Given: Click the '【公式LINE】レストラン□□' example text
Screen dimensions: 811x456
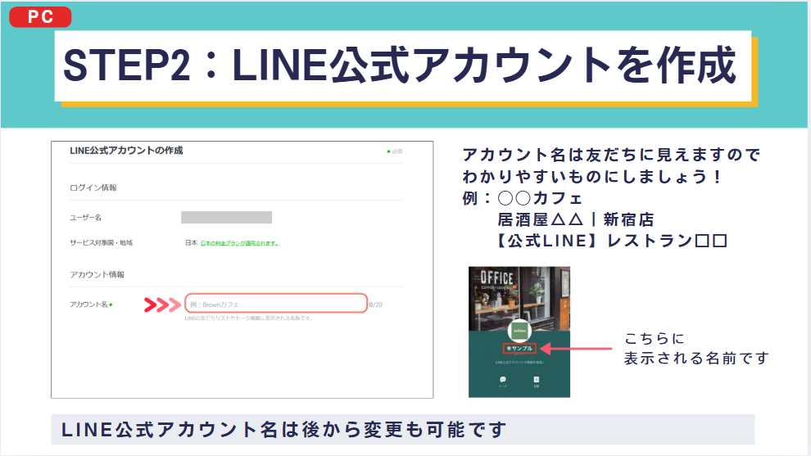Looking at the screenshot, I should (x=613, y=241).
